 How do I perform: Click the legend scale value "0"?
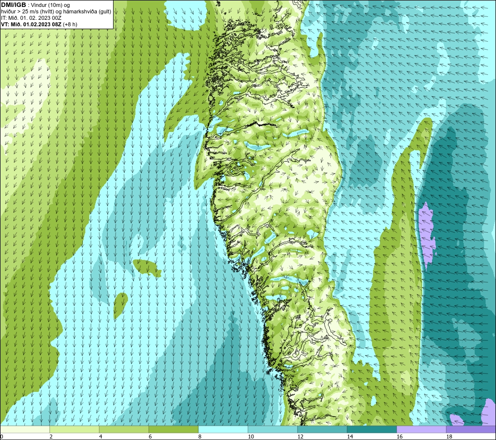pos(1,437)
